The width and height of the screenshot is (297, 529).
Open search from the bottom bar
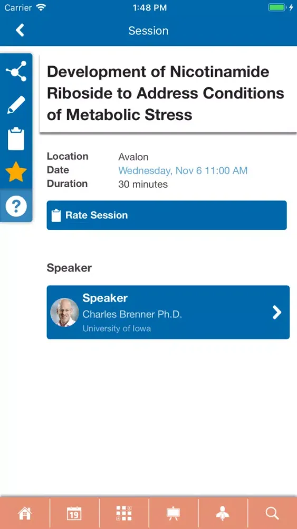(272, 513)
